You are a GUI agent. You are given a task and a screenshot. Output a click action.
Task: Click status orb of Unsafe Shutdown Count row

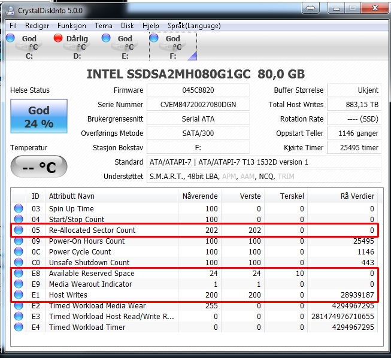[x=19, y=262]
